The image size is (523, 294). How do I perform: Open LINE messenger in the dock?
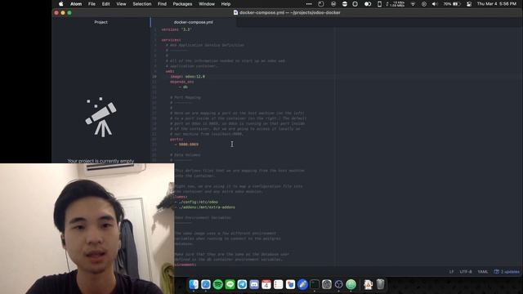[230, 284]
